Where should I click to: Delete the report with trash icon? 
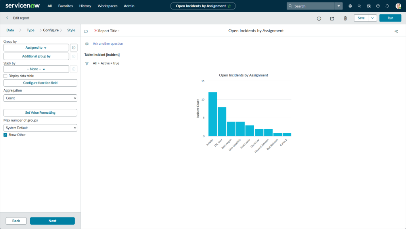coord(345,18)
